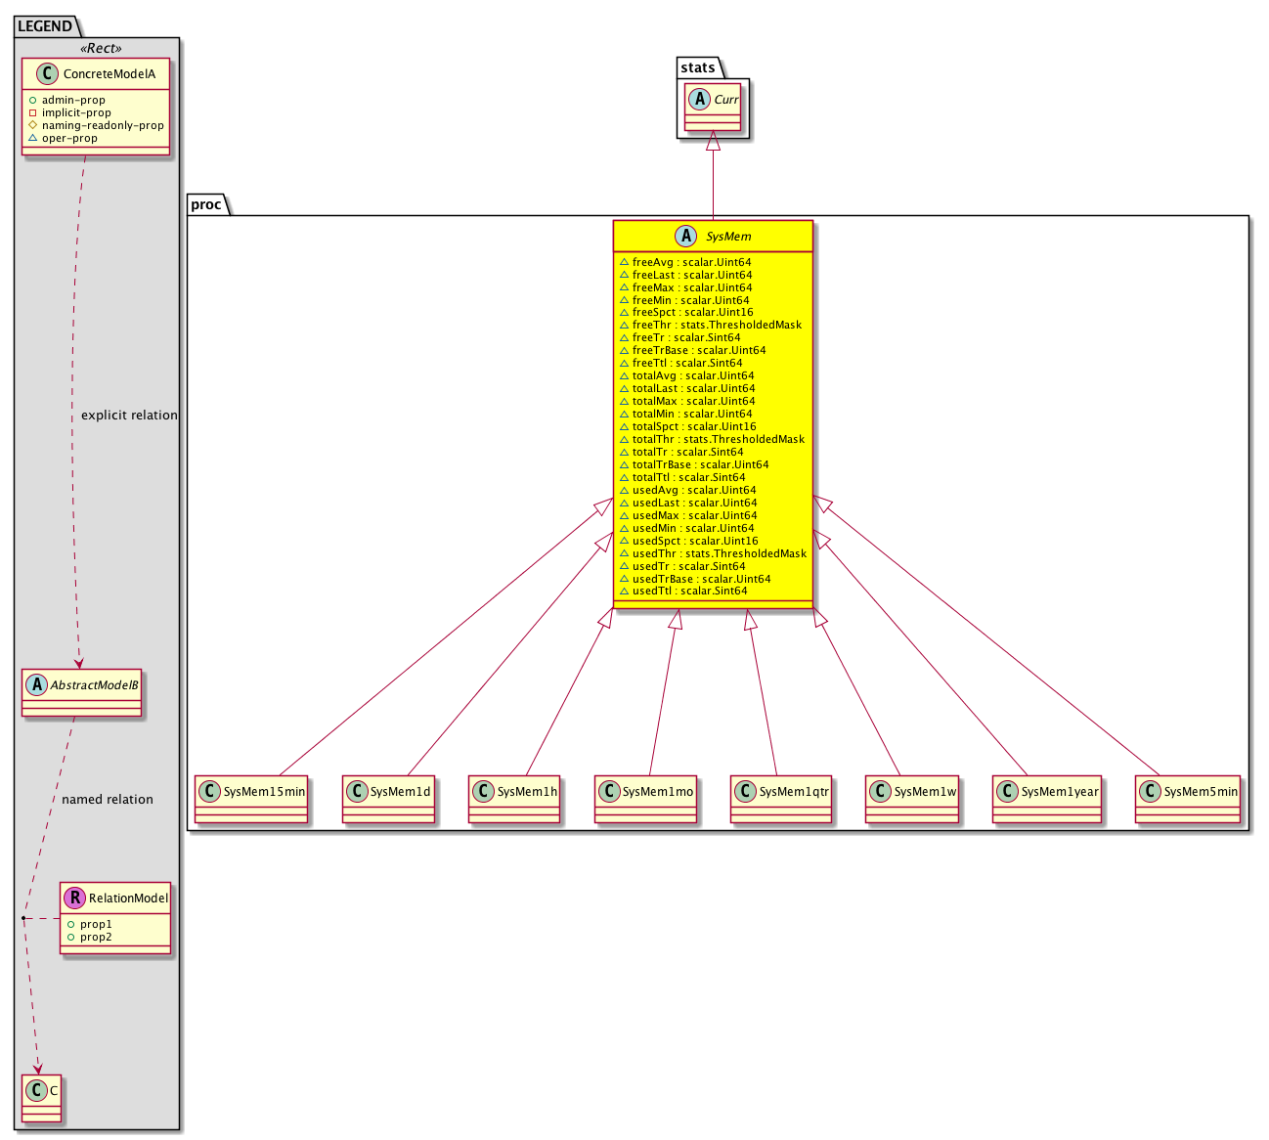Select the freeThr attribute in SysMem
The image size is (1269, 1140).
(x=717, y=325)
